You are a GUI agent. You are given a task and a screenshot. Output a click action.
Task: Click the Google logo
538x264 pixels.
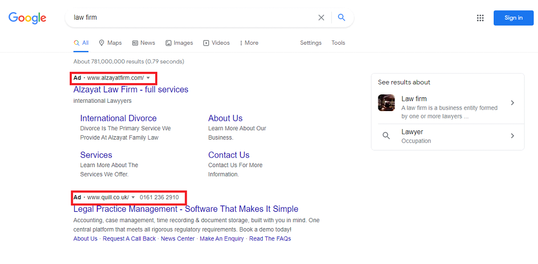coord(28,18)
